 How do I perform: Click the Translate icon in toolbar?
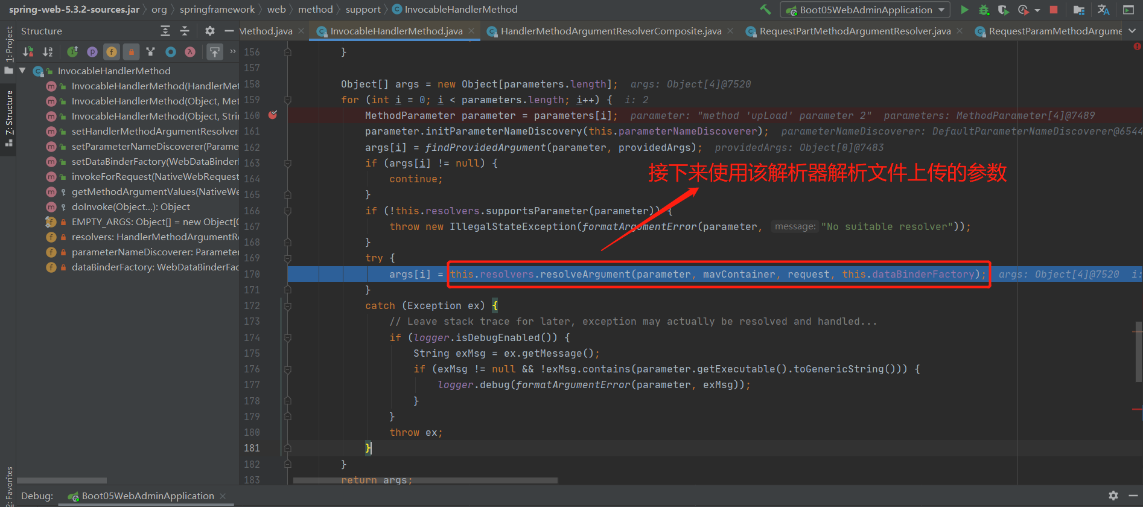(1104, 10)
